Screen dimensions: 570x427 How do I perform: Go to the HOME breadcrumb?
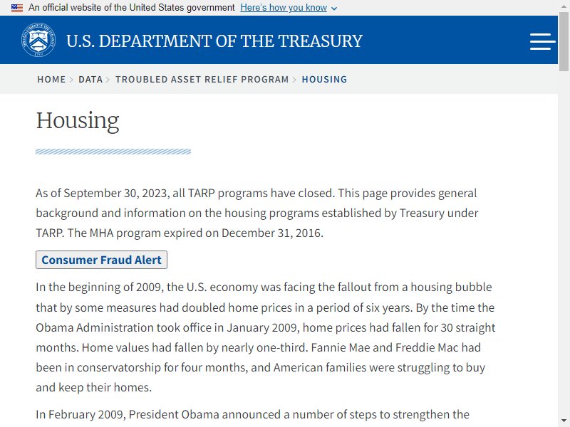click(x=51, y=79)
